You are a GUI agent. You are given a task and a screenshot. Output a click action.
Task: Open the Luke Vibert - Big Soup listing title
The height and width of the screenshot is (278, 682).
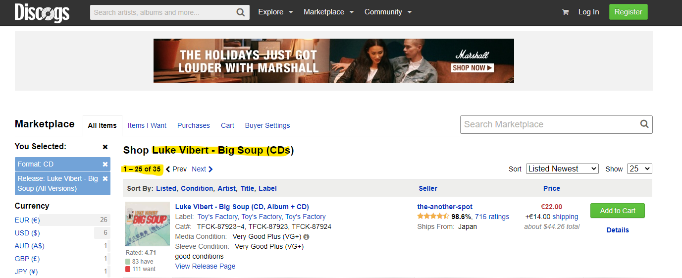[x=242, y=207]
